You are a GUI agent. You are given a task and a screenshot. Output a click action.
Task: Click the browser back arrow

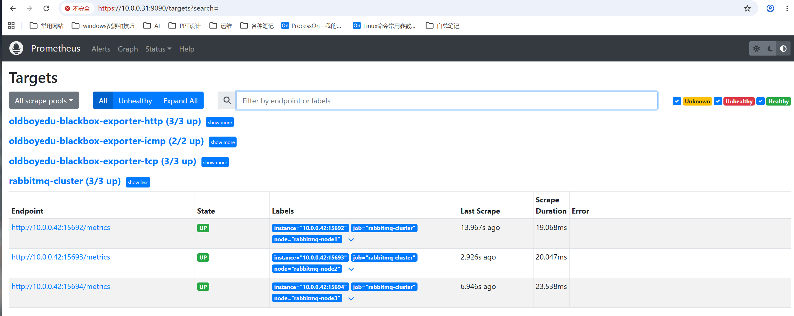click(13, 8)
